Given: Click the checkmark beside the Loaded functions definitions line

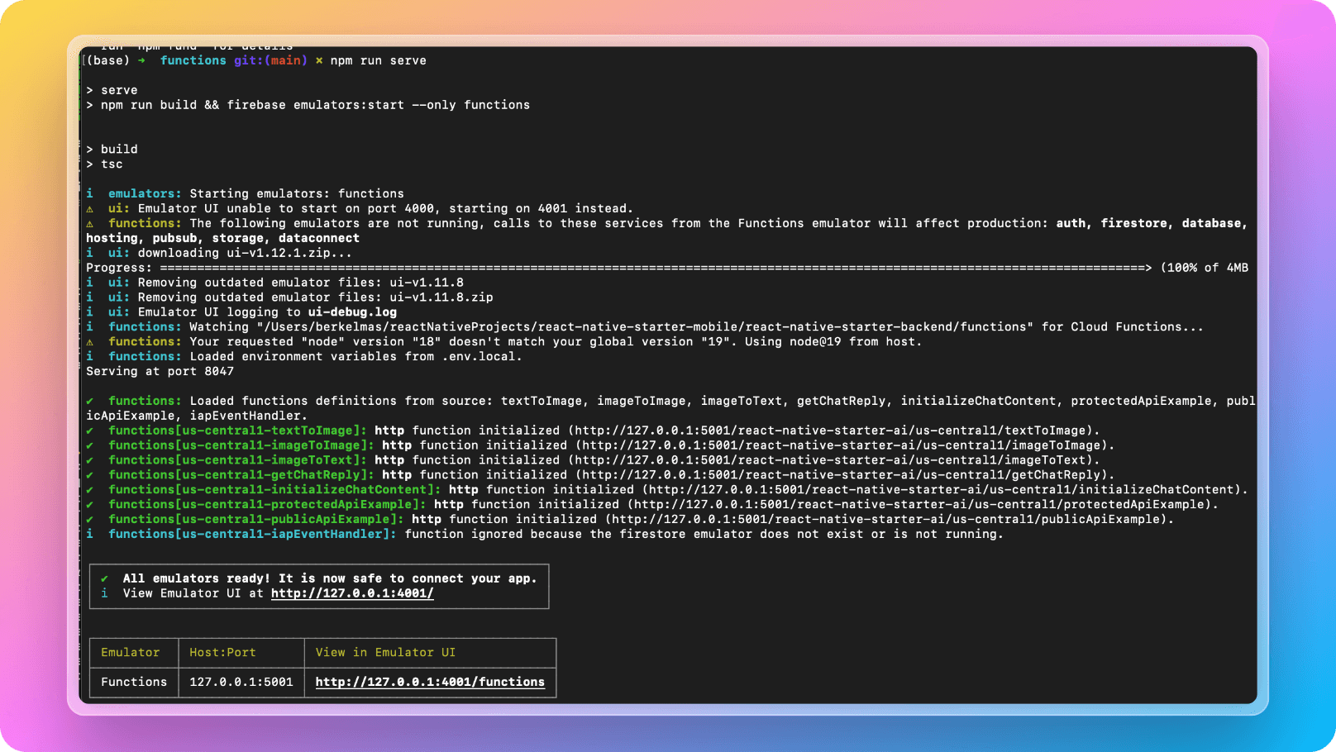Looking at the screenshot, I should 90,401.
